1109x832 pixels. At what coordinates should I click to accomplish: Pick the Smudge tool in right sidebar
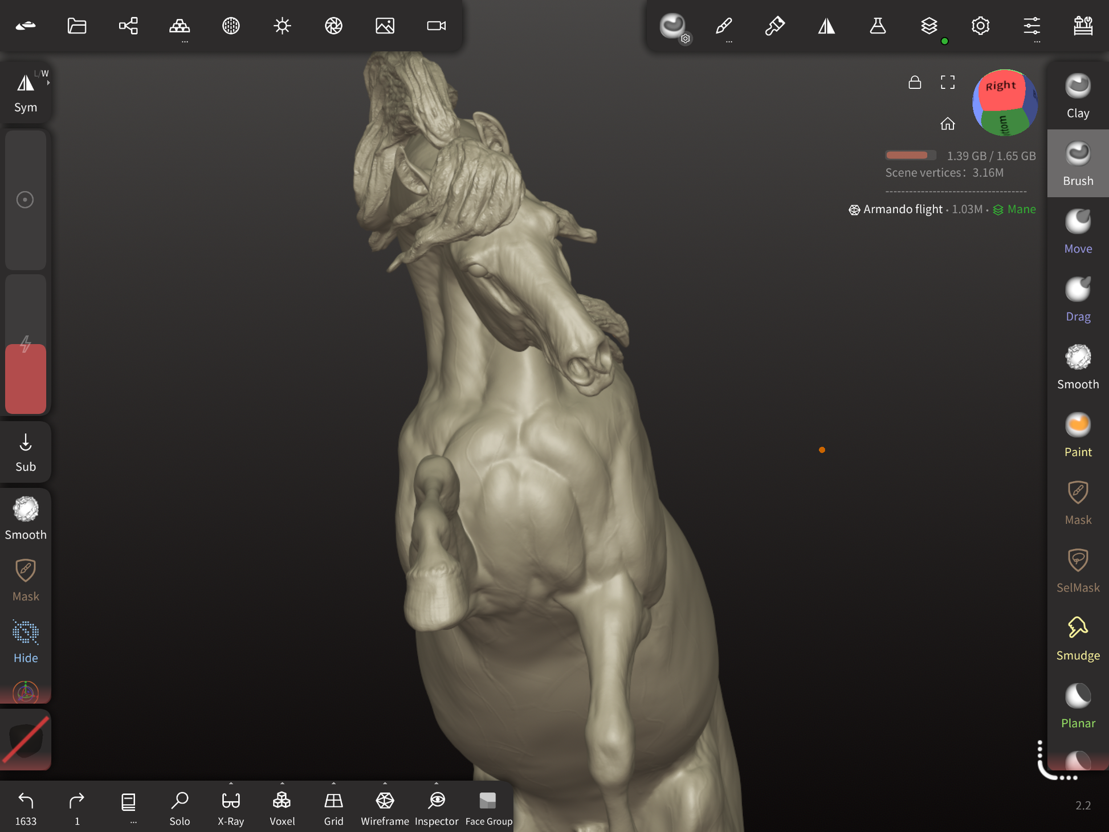tap(1077, 638)
